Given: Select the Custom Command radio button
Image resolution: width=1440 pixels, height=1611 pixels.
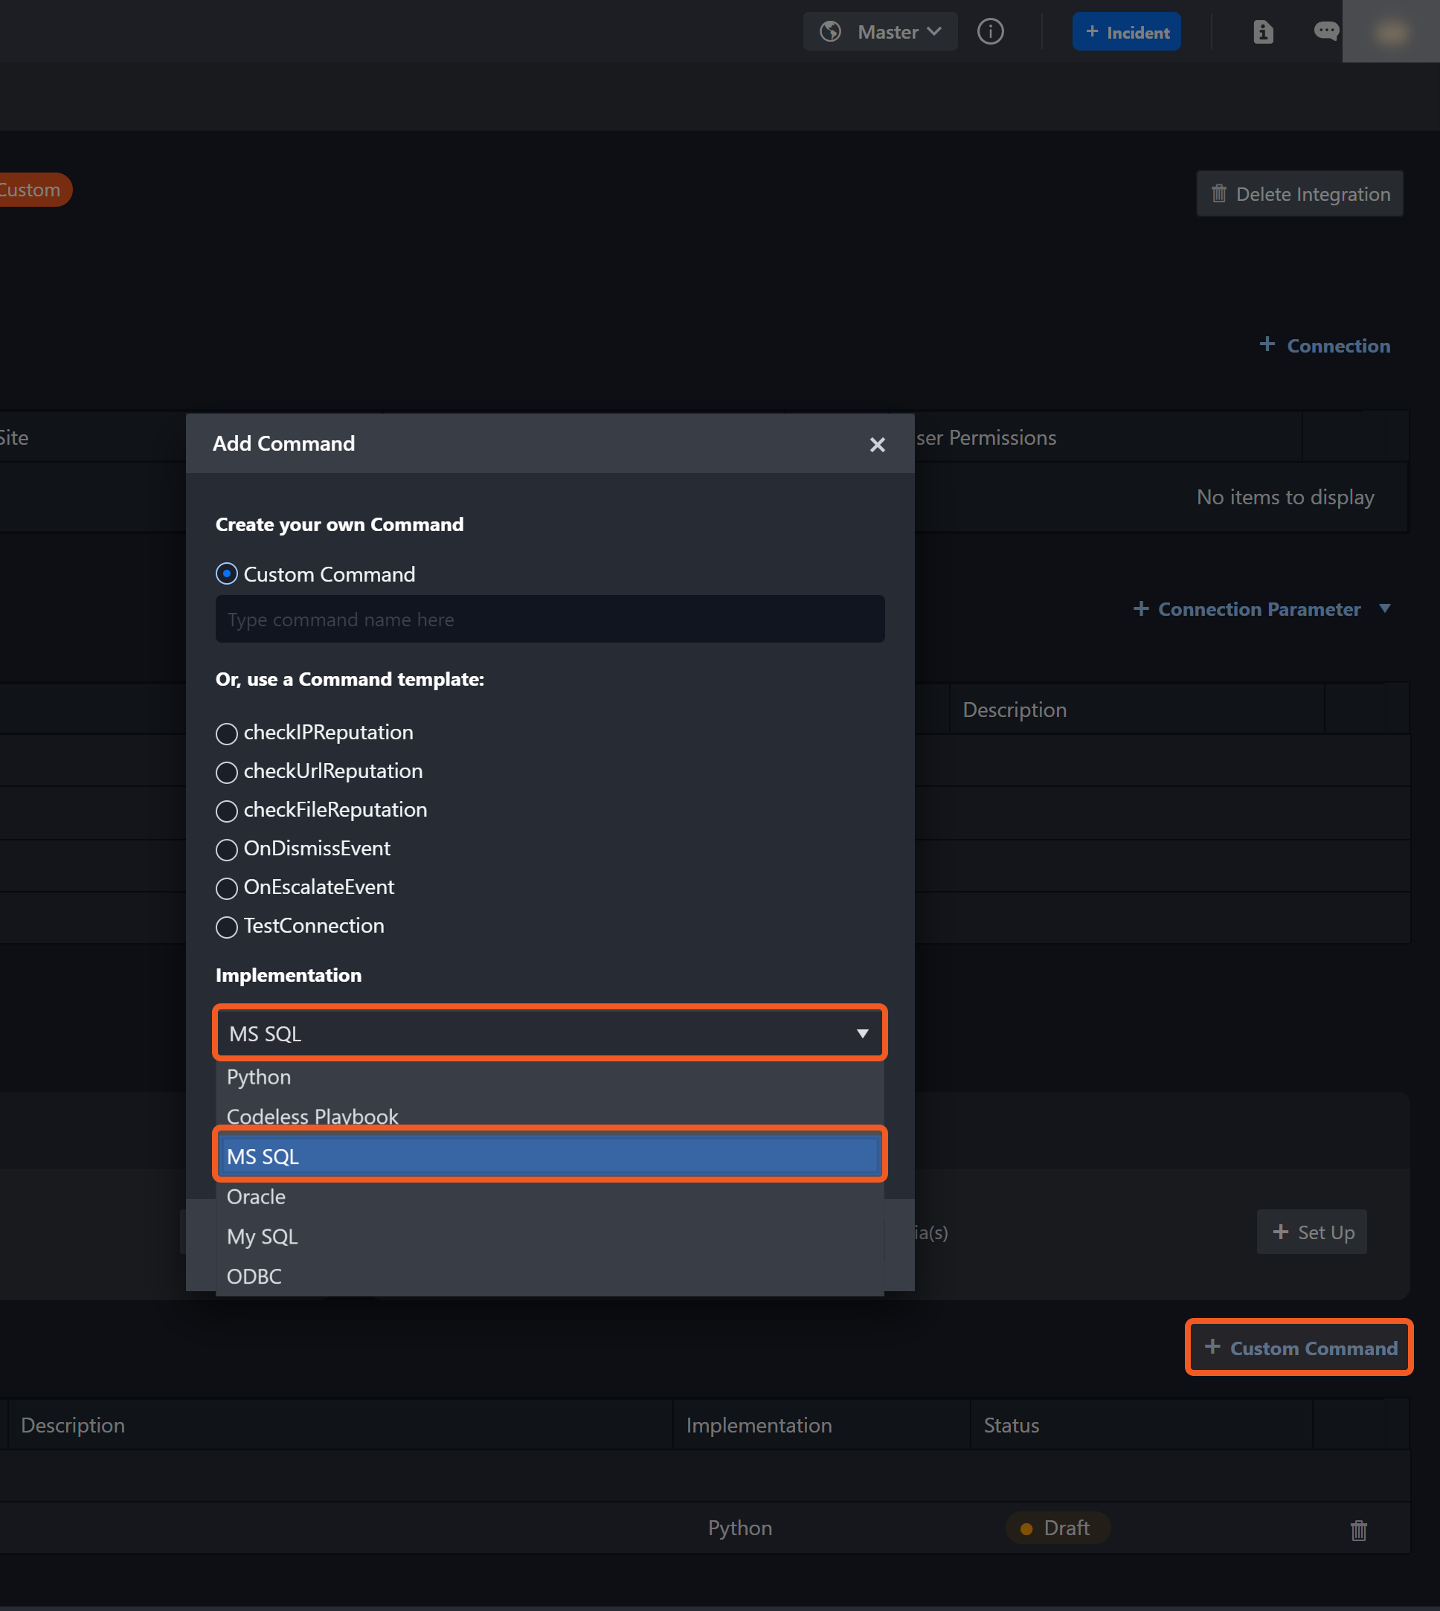Looking at the screenshot, I should tap(227, 573).
